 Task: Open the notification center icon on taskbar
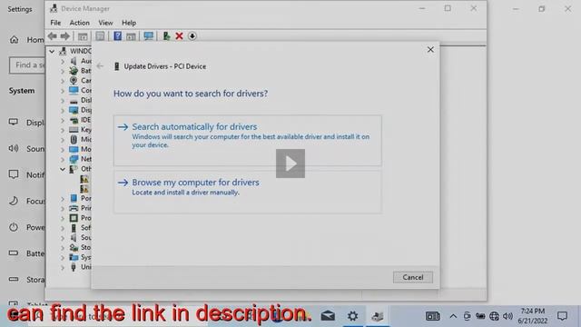563,316
